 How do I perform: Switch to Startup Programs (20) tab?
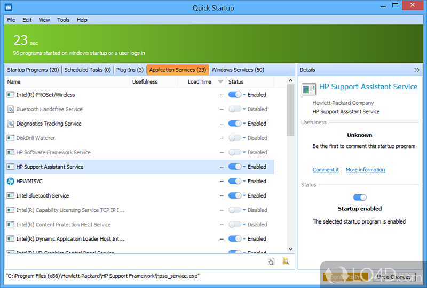33,70
